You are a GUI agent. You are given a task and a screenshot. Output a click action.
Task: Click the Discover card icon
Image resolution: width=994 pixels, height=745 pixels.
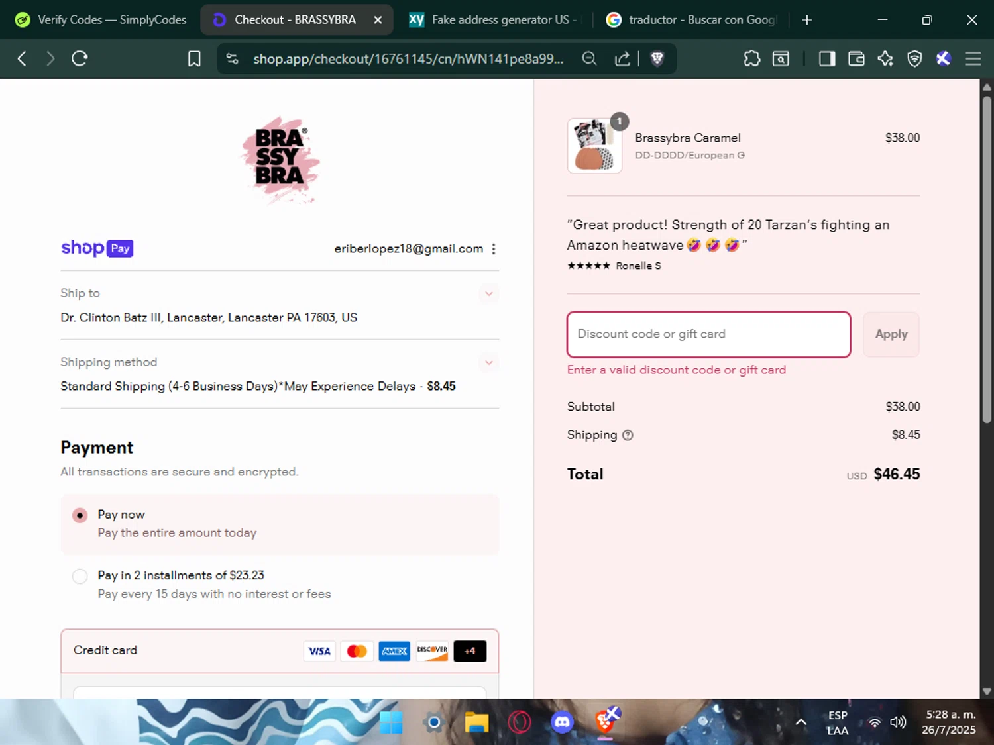point(432,651)
